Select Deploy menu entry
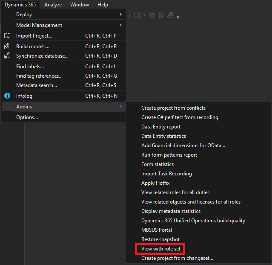Image resolution: width=272 pixels, height=265 pixels. [x=63, y=15]
